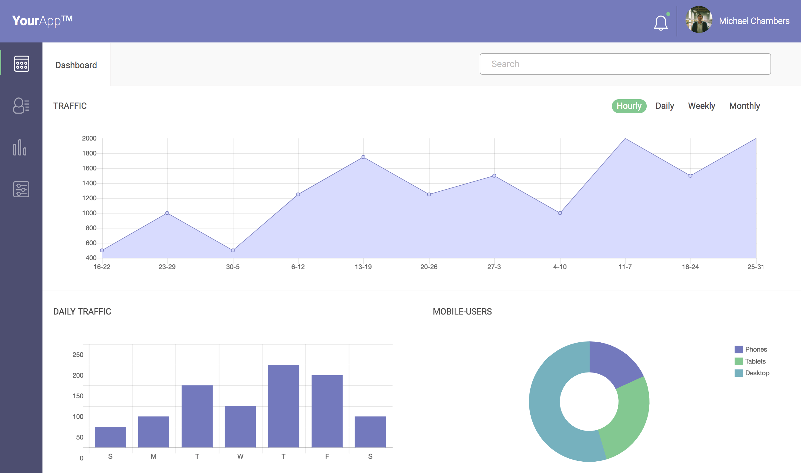Click the 13-19 data point on traffic chart
Viewport: 801px width, 473px height.
363,157
